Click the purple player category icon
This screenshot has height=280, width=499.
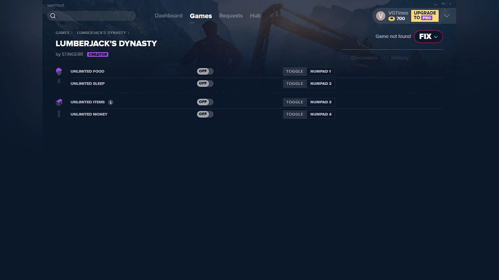59,71
